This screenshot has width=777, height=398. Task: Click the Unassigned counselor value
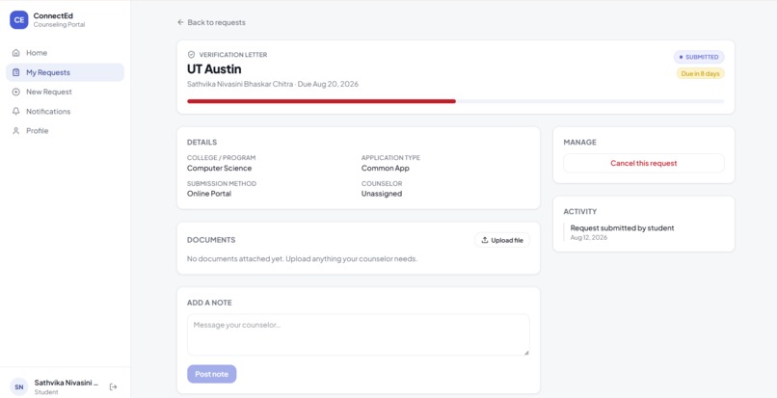(382, 194)
